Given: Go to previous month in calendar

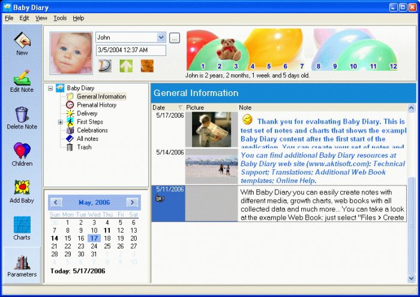Looking at the screenshot, I should [56, 202].
